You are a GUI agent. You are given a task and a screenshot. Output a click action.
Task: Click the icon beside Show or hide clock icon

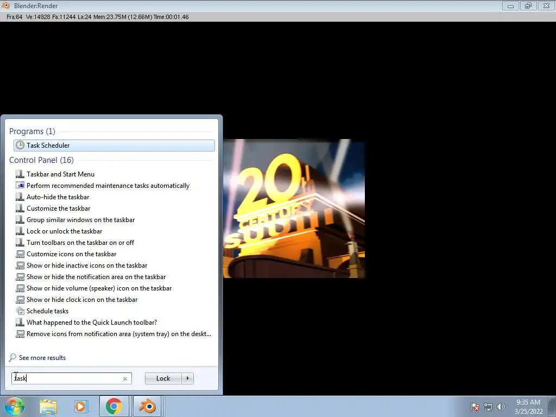[x=20, y=300]
